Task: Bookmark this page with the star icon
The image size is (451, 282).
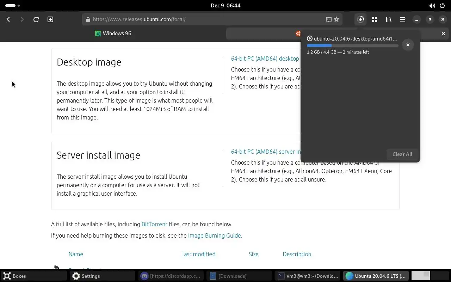Action: [336, 19]
